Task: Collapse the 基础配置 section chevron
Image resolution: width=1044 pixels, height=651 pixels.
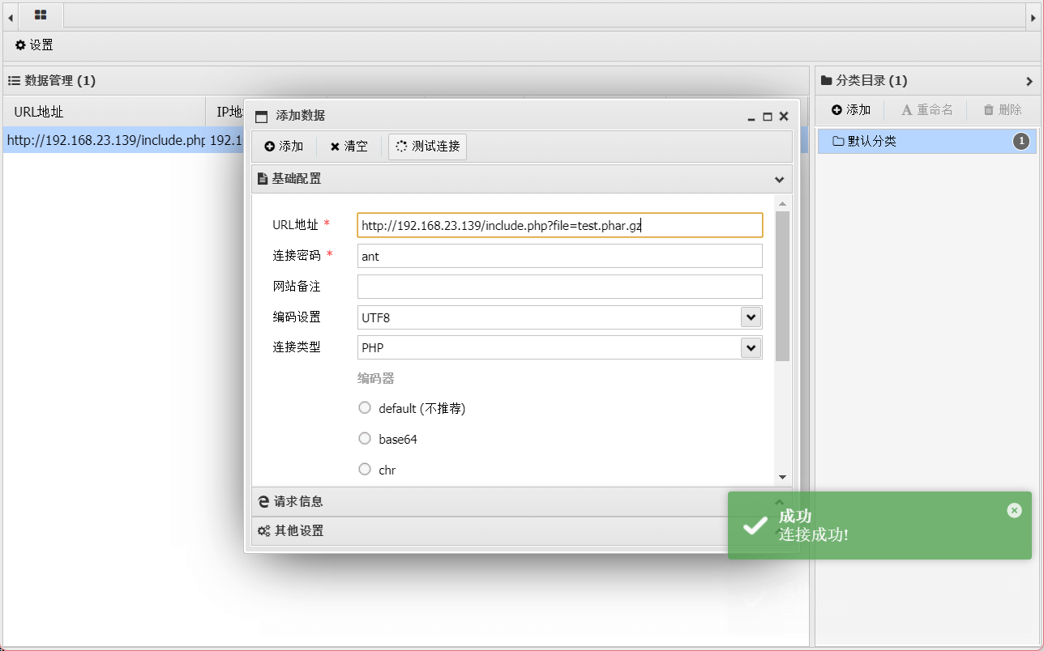Action: pyautogui.click(x=779, y=179)
